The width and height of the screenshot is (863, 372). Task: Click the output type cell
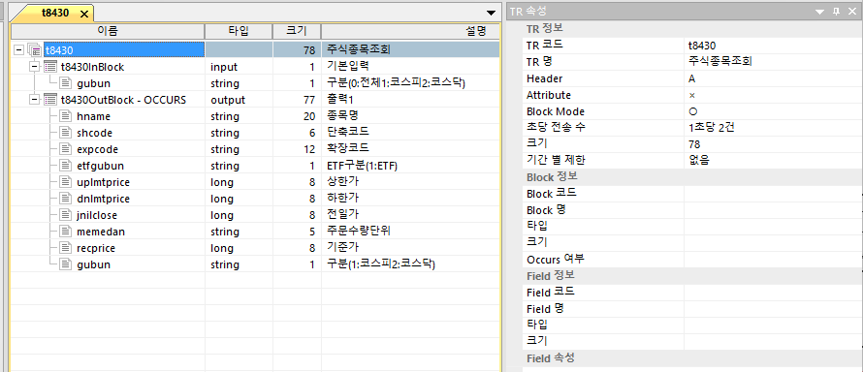(x=239, y=100)
